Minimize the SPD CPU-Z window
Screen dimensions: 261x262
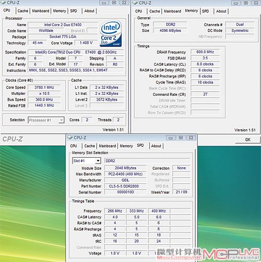(171, 138)
